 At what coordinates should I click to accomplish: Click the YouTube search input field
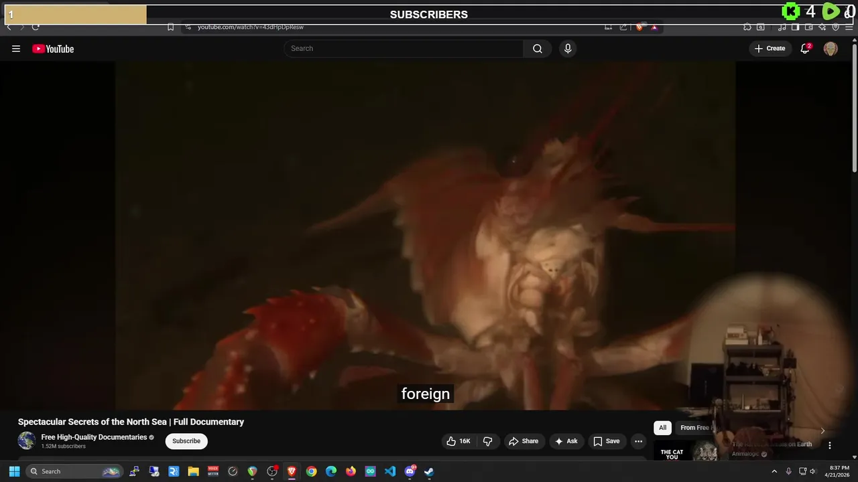[x=404, y=48]
